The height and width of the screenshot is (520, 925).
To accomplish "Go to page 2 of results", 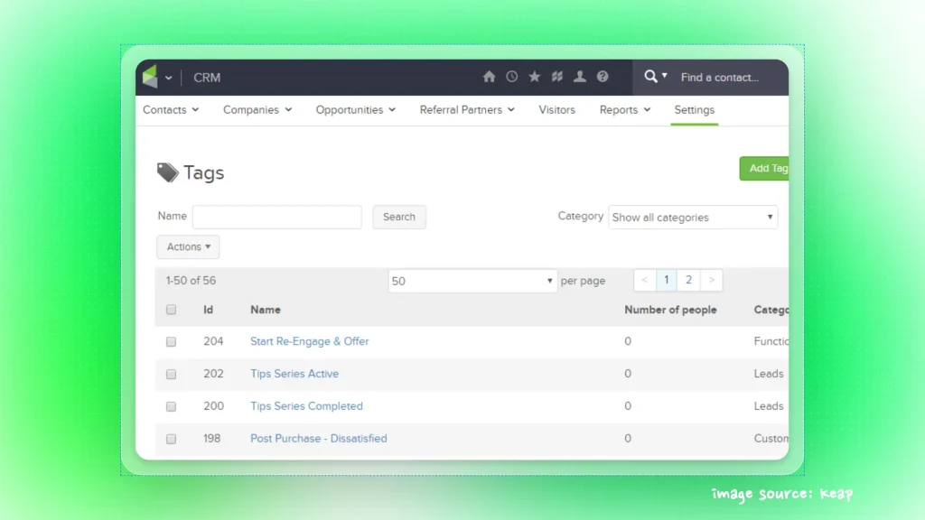I will [x=688, y=281].
